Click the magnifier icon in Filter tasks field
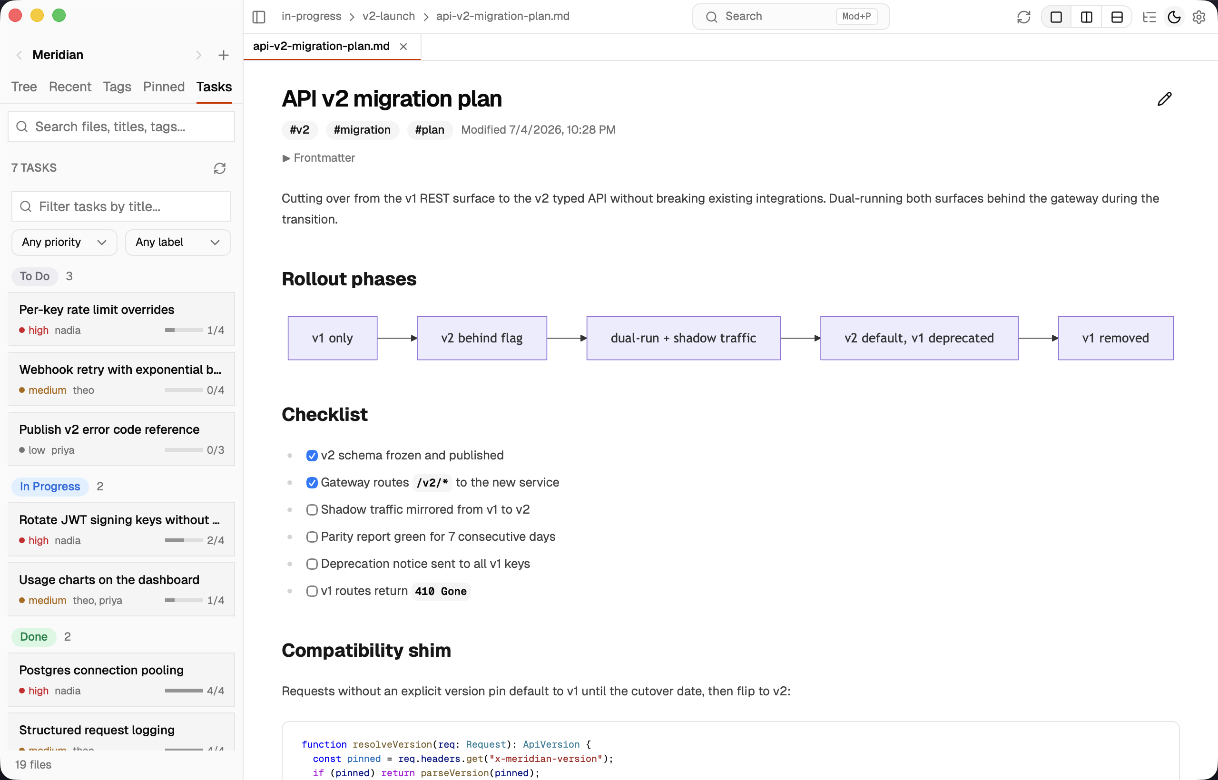The width and height of the screenshot is (1218, 780). click(25, 206)
